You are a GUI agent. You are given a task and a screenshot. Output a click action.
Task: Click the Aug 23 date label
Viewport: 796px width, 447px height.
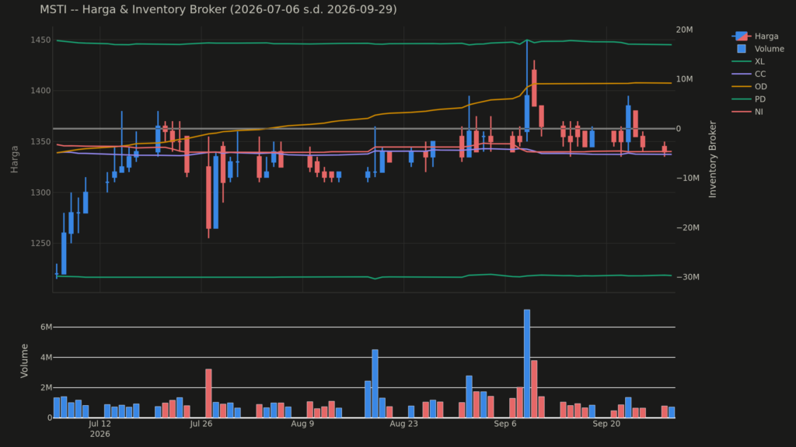pyautogui.click(x=403, y=424)
